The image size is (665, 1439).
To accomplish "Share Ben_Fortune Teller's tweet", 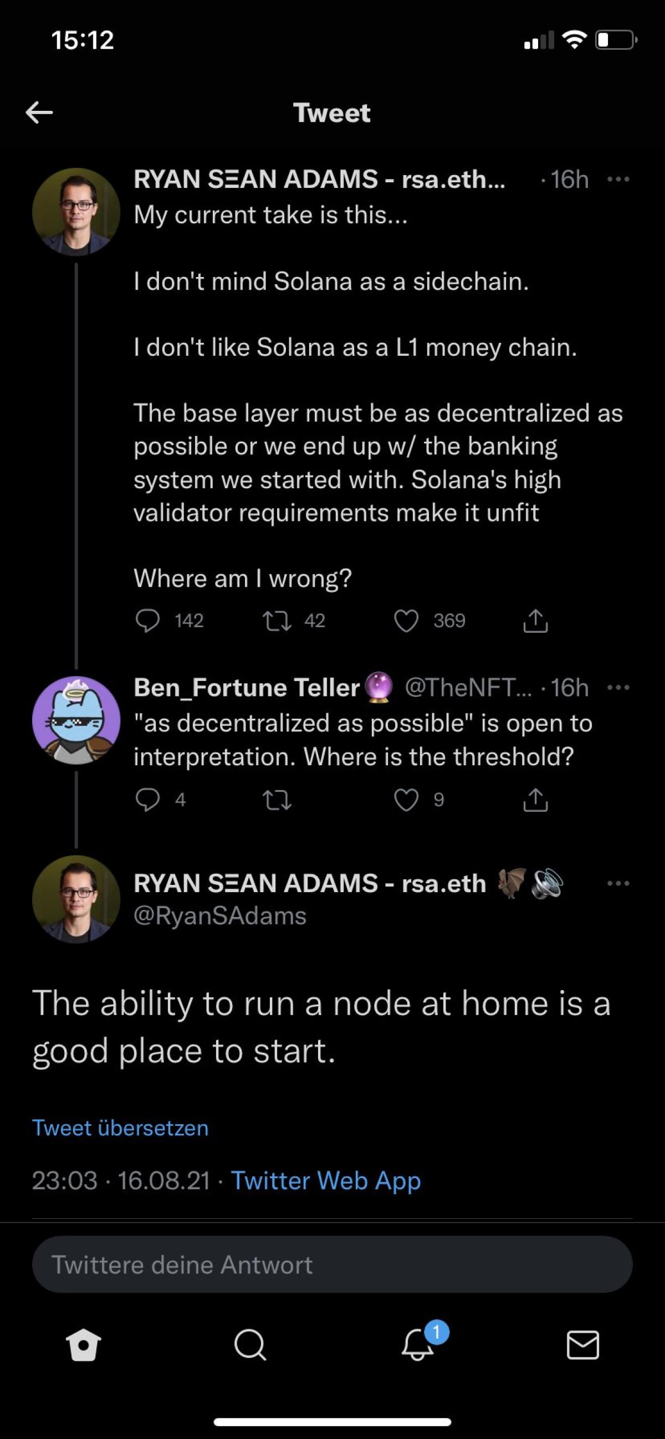I will [535, 800].
